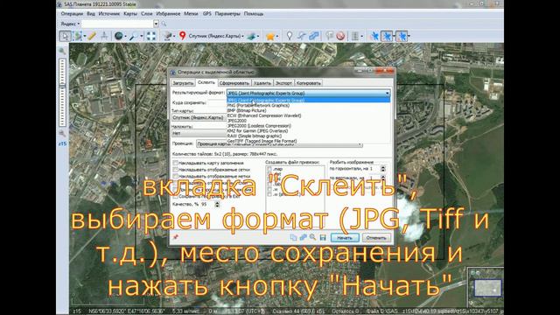Enable 'Накладывать карту заполнения' checkbox
The image size is (560, 315).
(175, 163)
